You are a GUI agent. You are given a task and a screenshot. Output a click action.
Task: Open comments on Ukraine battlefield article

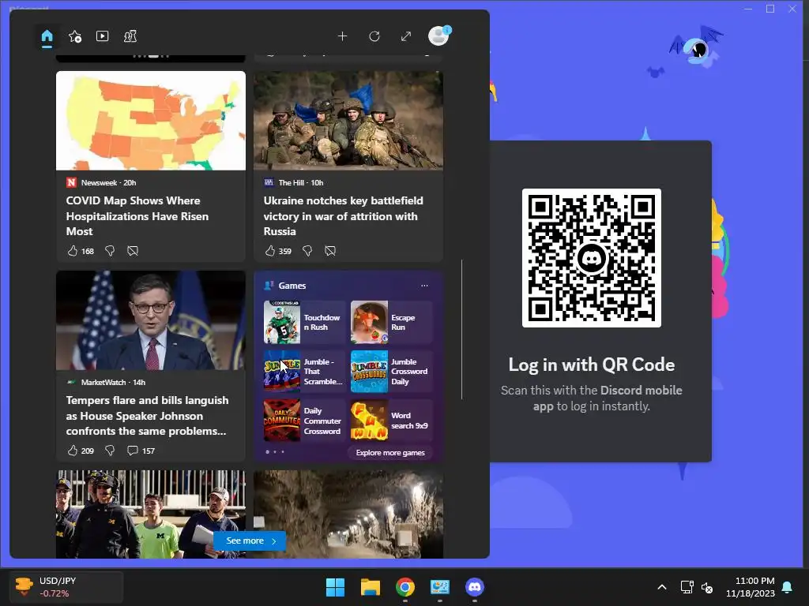click(330, 251)
